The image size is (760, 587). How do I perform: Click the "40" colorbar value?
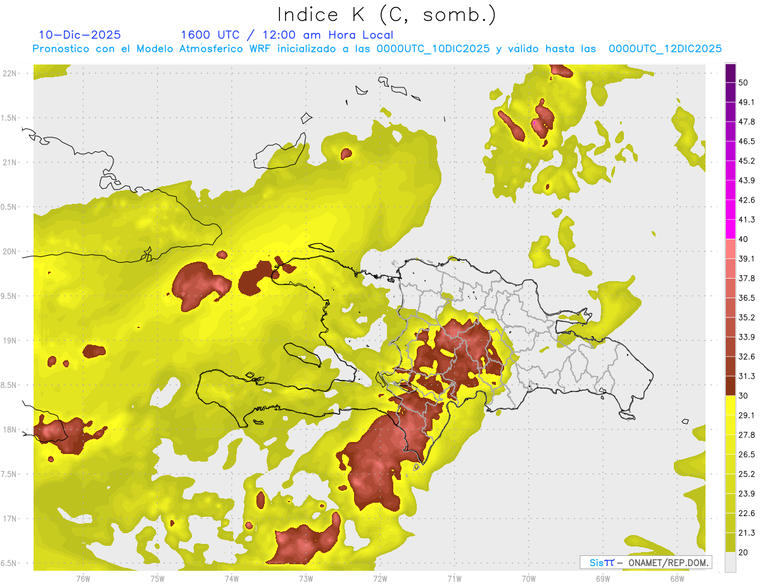744,239
